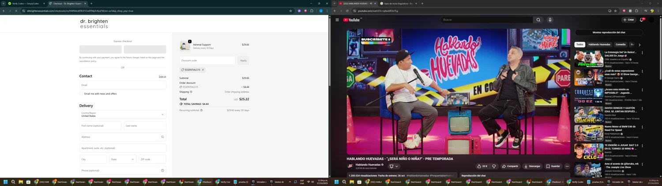Click the Compartir button
The image size is (662, 186).
pyautogui.click(x=510, y=166)
